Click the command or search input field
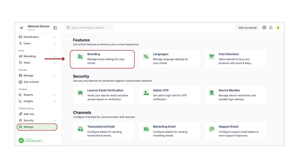 click(x=89, y=28)
